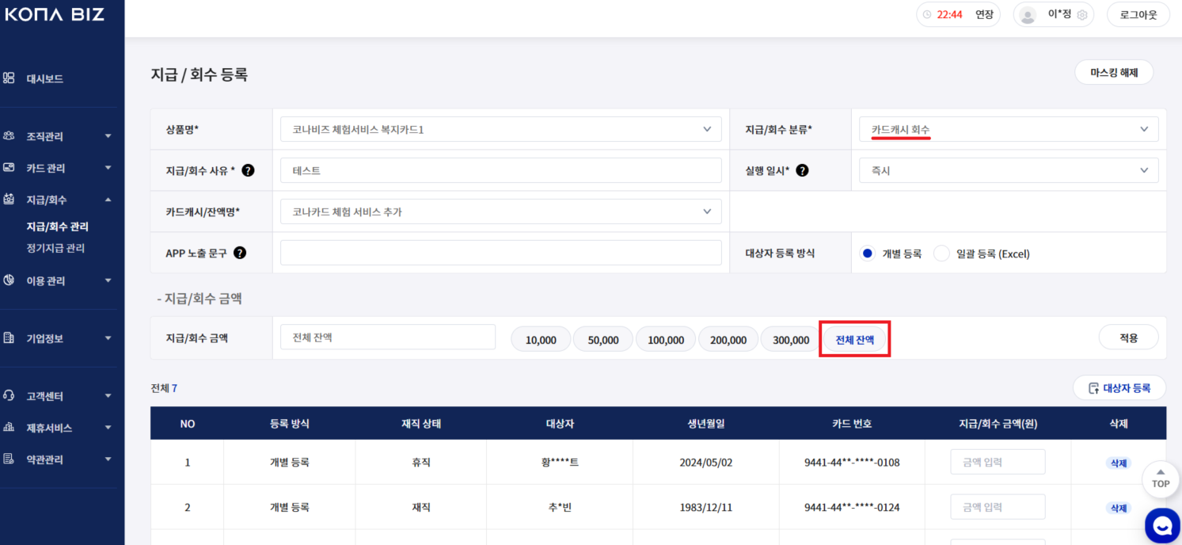Click the 기업정보 building icon

[x=10, y=338]
